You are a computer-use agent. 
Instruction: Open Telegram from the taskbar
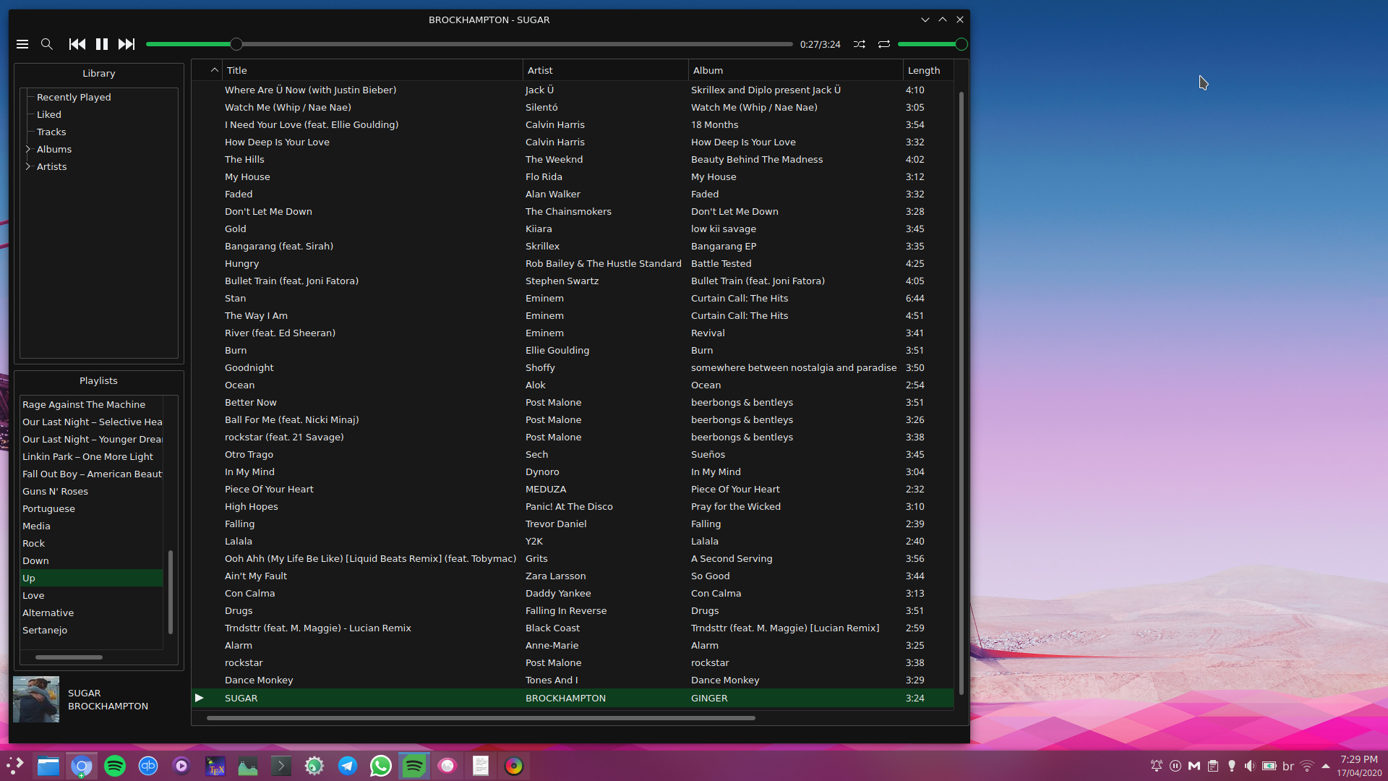point(348,766)
